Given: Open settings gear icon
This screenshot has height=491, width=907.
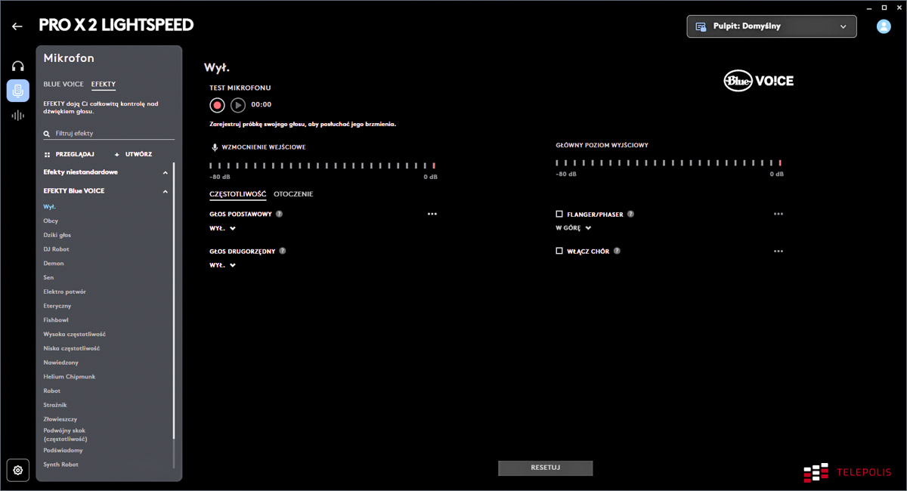Looking at the screenshot, I should 18,470.
